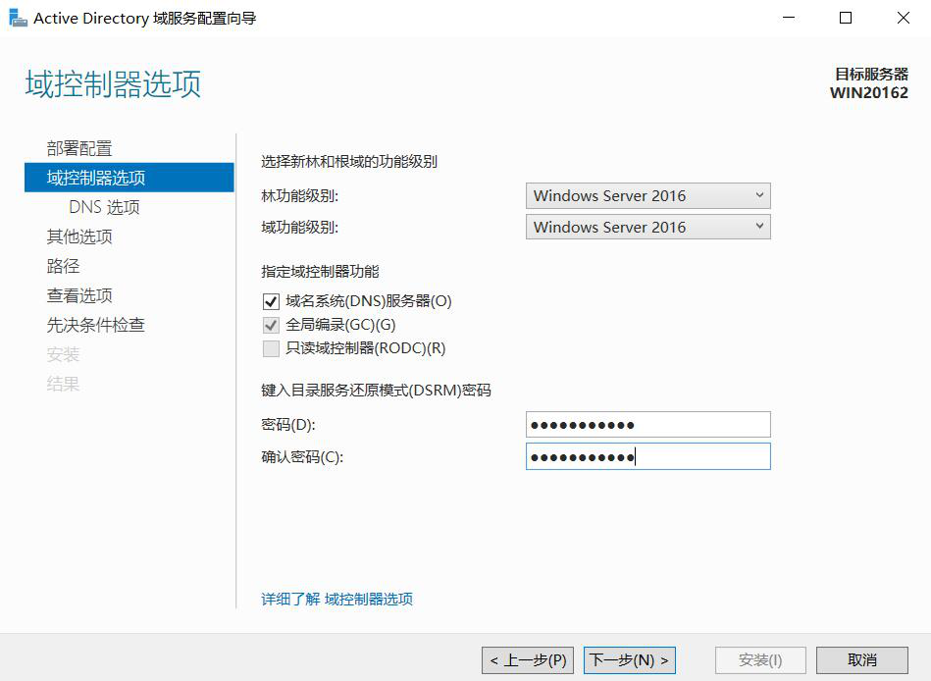Click the 上一步(P) button
Viewport: 931px width, 681px height.
[528, 660]
